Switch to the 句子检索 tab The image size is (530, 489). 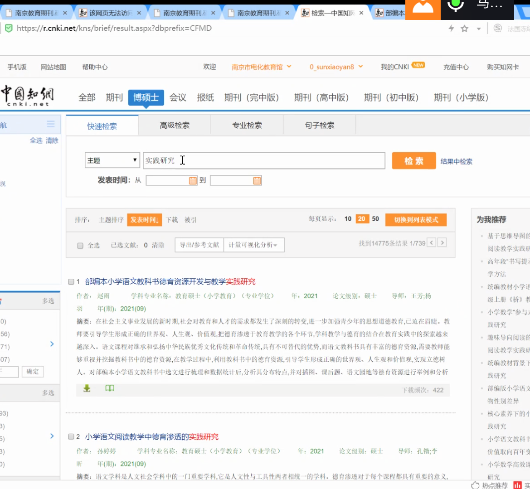[x=320, y=126]
